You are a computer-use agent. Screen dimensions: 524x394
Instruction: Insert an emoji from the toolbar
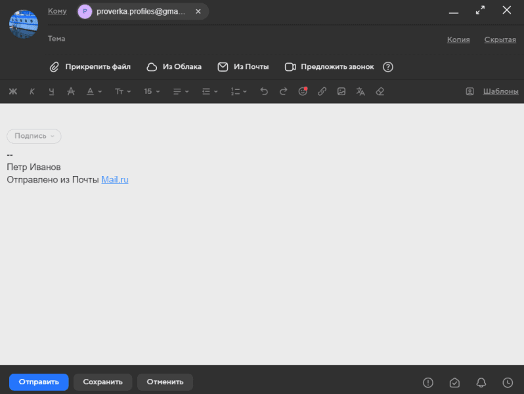(303, 91)
